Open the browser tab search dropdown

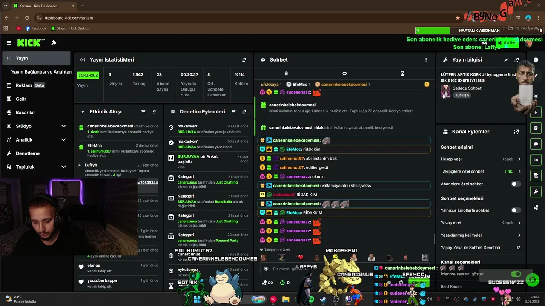click(5, 6)
